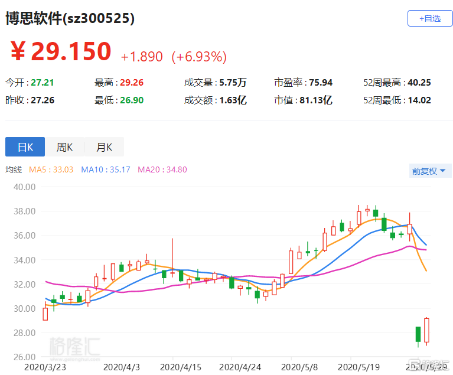This screenshot has width=453, height=375.
Task: Click the 最低 value 26.90
Action: tap(132, 100)
